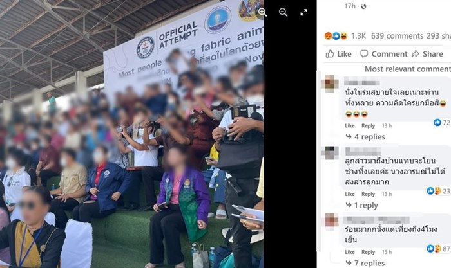View the 72 reactions on first comment
The width and height of the screenshot is (451, 268).
point(442,123)
